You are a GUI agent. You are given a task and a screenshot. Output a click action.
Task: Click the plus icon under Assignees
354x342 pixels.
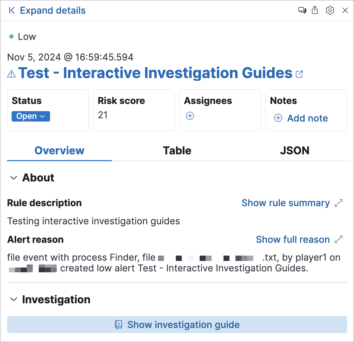pyautogui.click(x=190, y=116)
